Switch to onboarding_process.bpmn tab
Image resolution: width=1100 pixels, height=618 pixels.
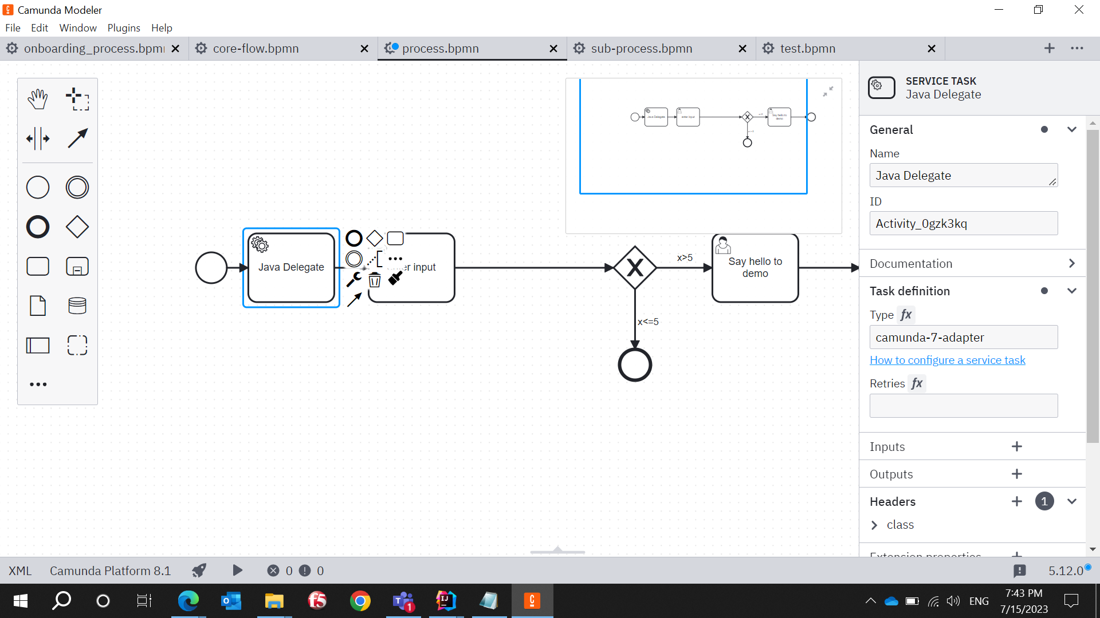click(93, 49)
